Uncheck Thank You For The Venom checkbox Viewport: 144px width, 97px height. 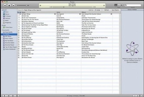(22, 19)
